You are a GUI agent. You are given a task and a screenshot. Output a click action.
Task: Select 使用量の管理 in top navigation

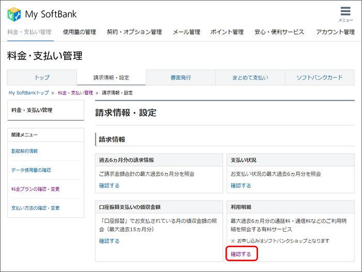tap(79, 32)
